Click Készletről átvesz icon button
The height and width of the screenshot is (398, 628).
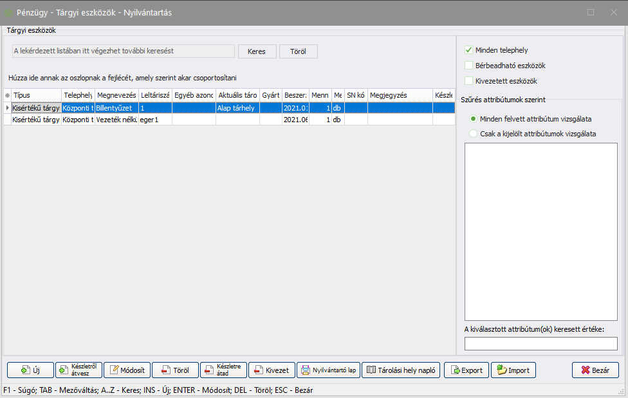78,370
